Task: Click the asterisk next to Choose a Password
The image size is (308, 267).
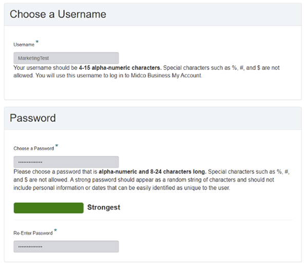Action: [x=56, y=146]
